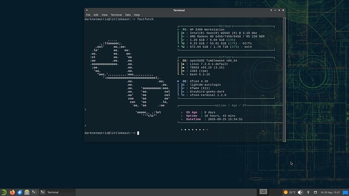The image size is (349, 196).
Task: Click the '1.26 GiB / 9.69 GiB' memory line
Action: (212, 40)
